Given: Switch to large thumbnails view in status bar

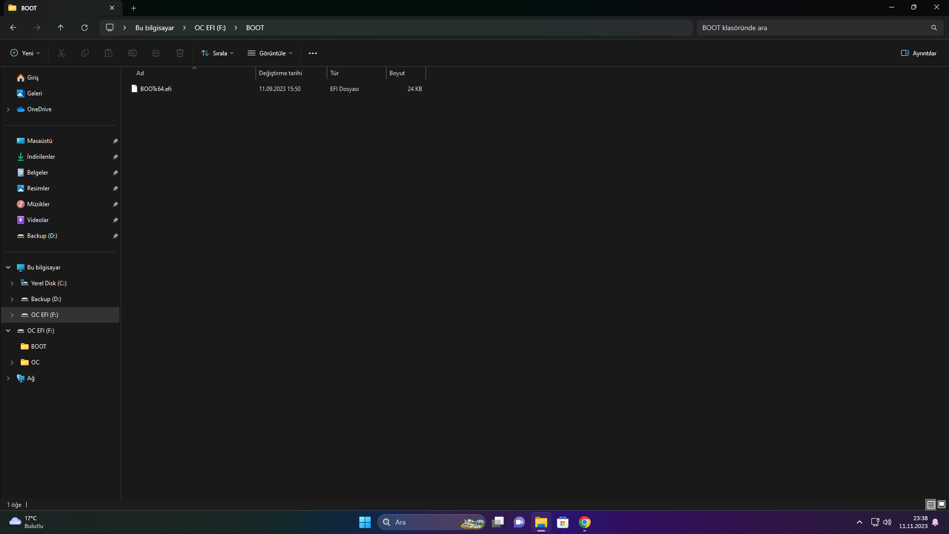Looking at the screenshot, I should tap(942, 504).
